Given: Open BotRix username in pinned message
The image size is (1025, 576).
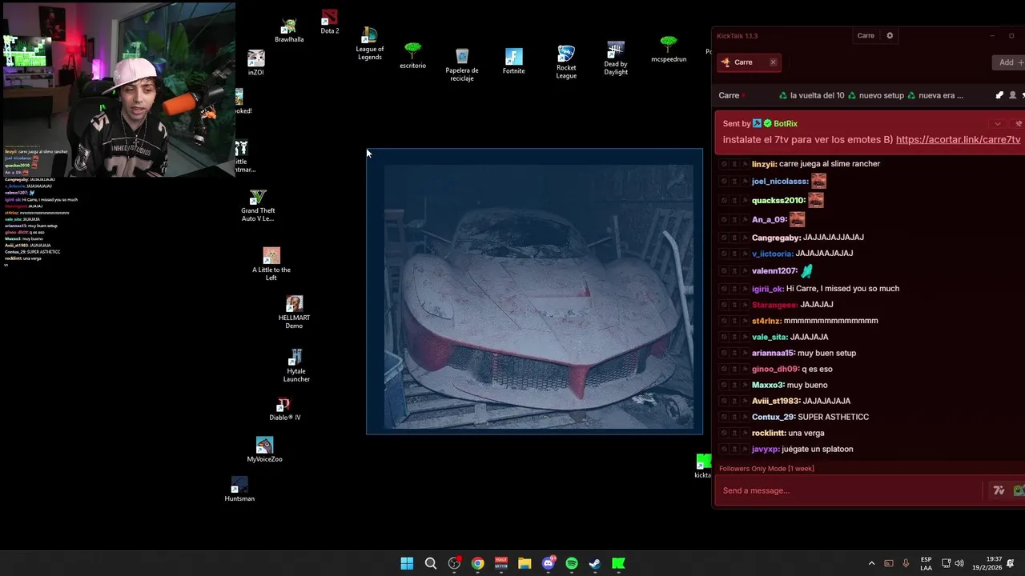Looking at the screenshot, I should [785, 124].
